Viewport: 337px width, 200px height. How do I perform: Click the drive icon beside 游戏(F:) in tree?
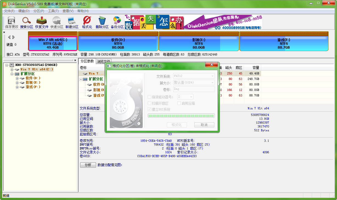tap(22, 87)
